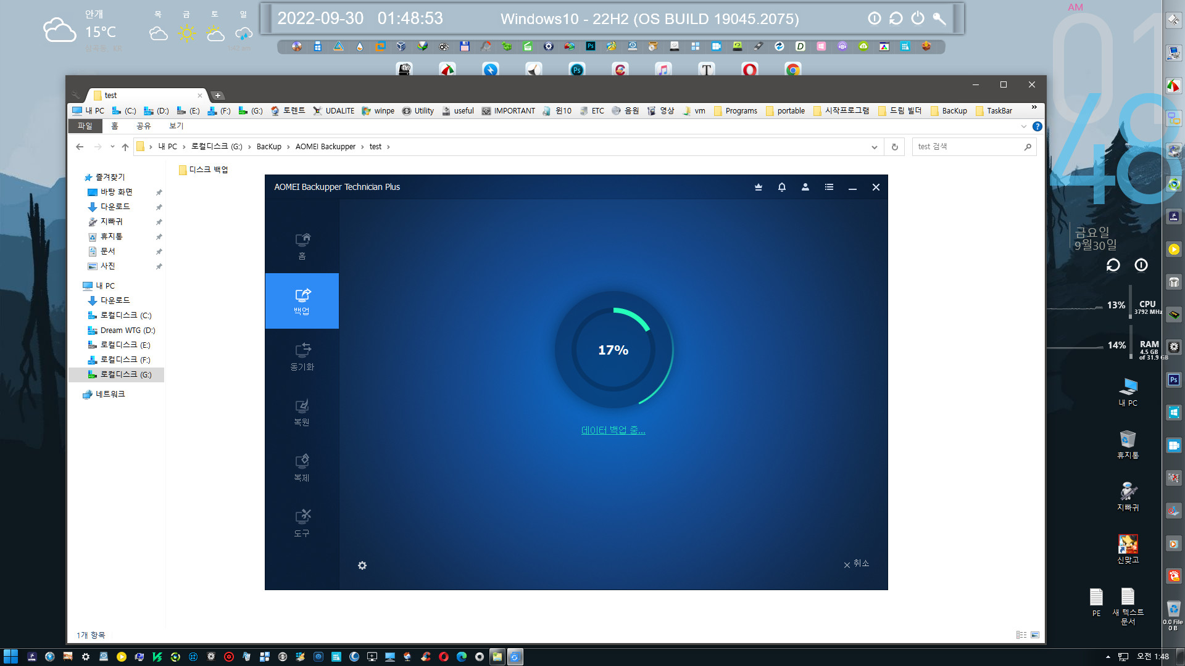Expand the chevron after test in breadcrumb

pyautogui.click(x=388, y=147)
